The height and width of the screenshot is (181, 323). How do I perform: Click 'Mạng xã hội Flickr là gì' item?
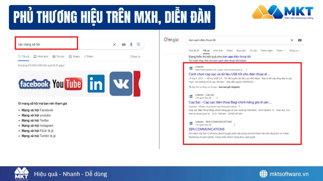pyautogui.click(x=37, y=131)
